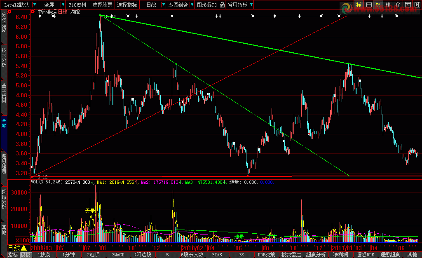422x258 pixels.
Task: Click 选择股票 to pick a stock
Action: (102, 5)
